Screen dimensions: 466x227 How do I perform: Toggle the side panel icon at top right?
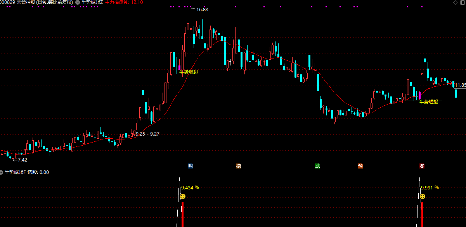[x=462, y=2]
